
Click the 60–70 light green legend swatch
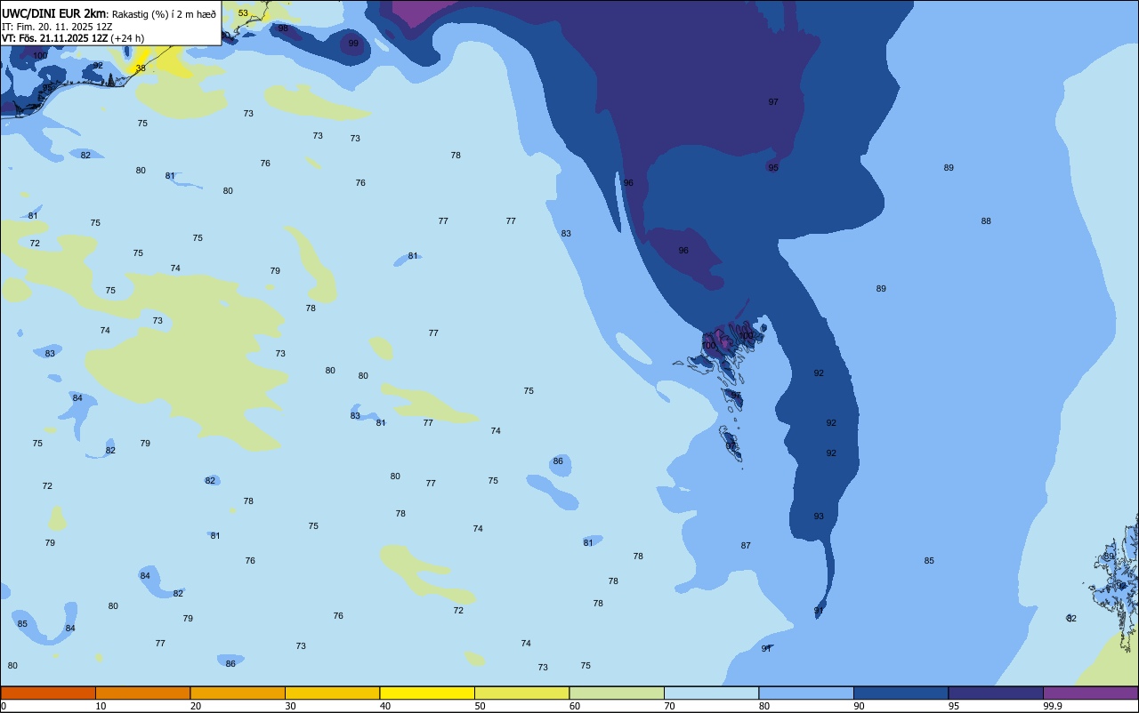tap(617, 693)
